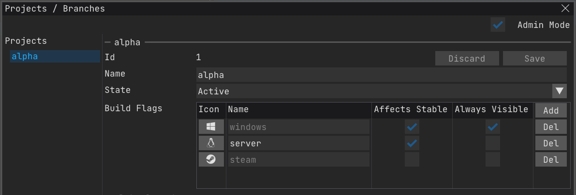
Task: Uncheck Affects Stable for windows flag
Action: coord(412,127)
